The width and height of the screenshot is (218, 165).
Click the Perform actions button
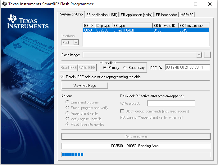pyautogui.click(x=136, y=136)
